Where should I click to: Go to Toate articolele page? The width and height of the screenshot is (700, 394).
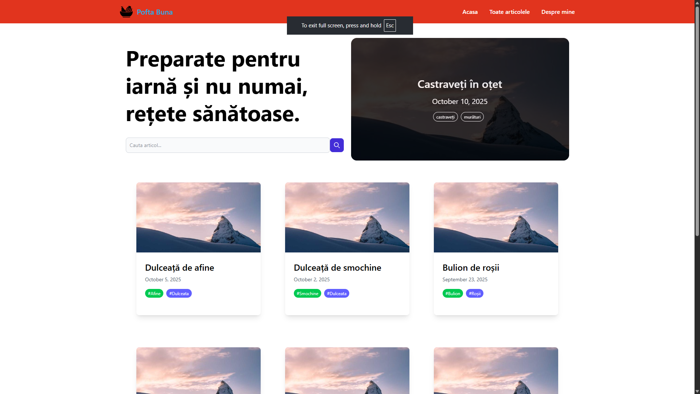(x=509, y=12)
